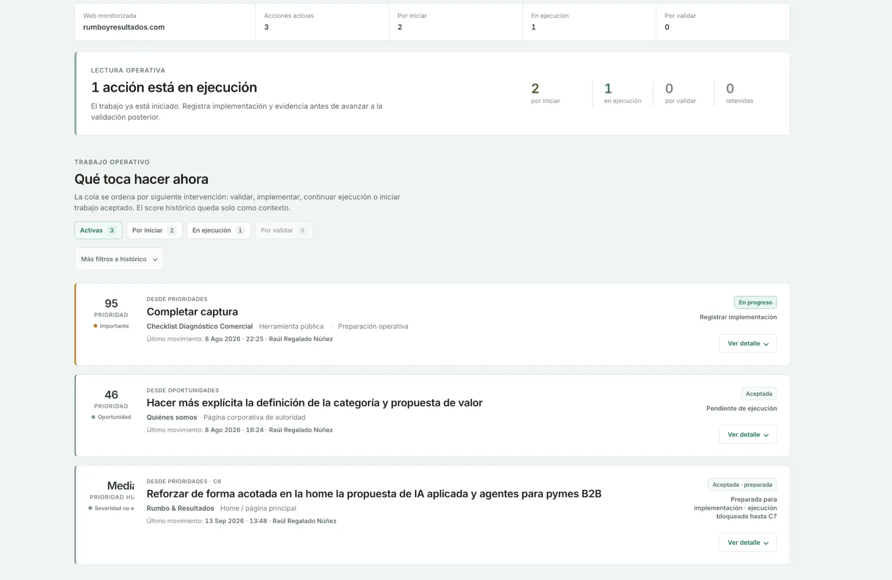
Task: Click the Aceptada status badge
Action: 759,394
